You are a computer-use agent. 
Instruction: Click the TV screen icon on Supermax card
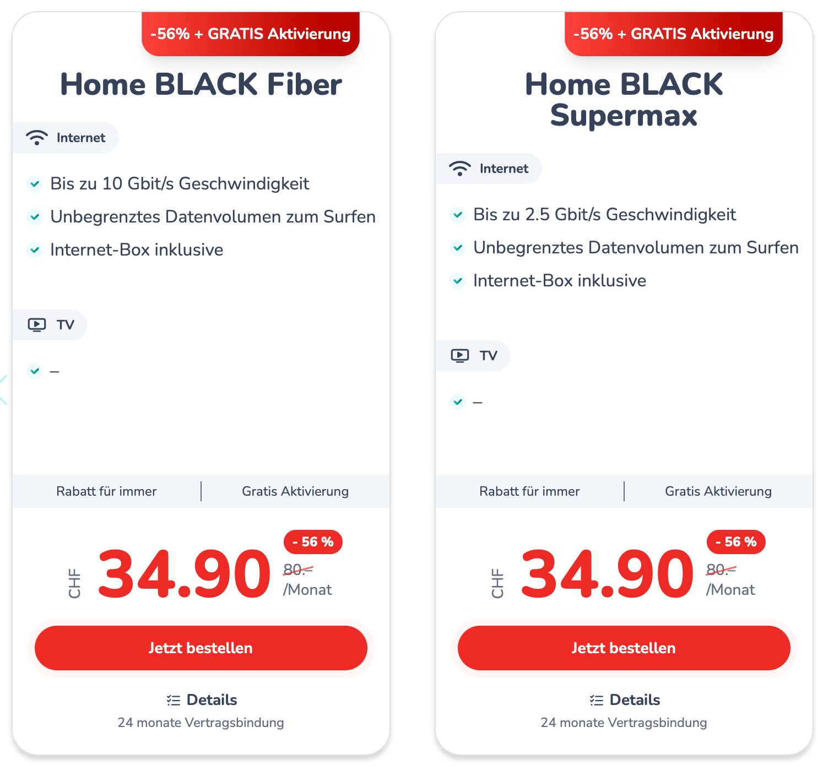pyautogui.click(x=460, y=356)
